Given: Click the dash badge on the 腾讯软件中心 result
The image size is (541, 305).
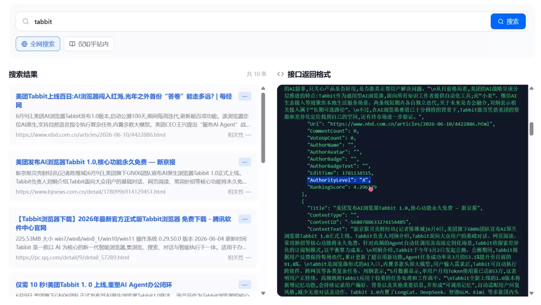Looking at the screenshot, I should 244,219.
